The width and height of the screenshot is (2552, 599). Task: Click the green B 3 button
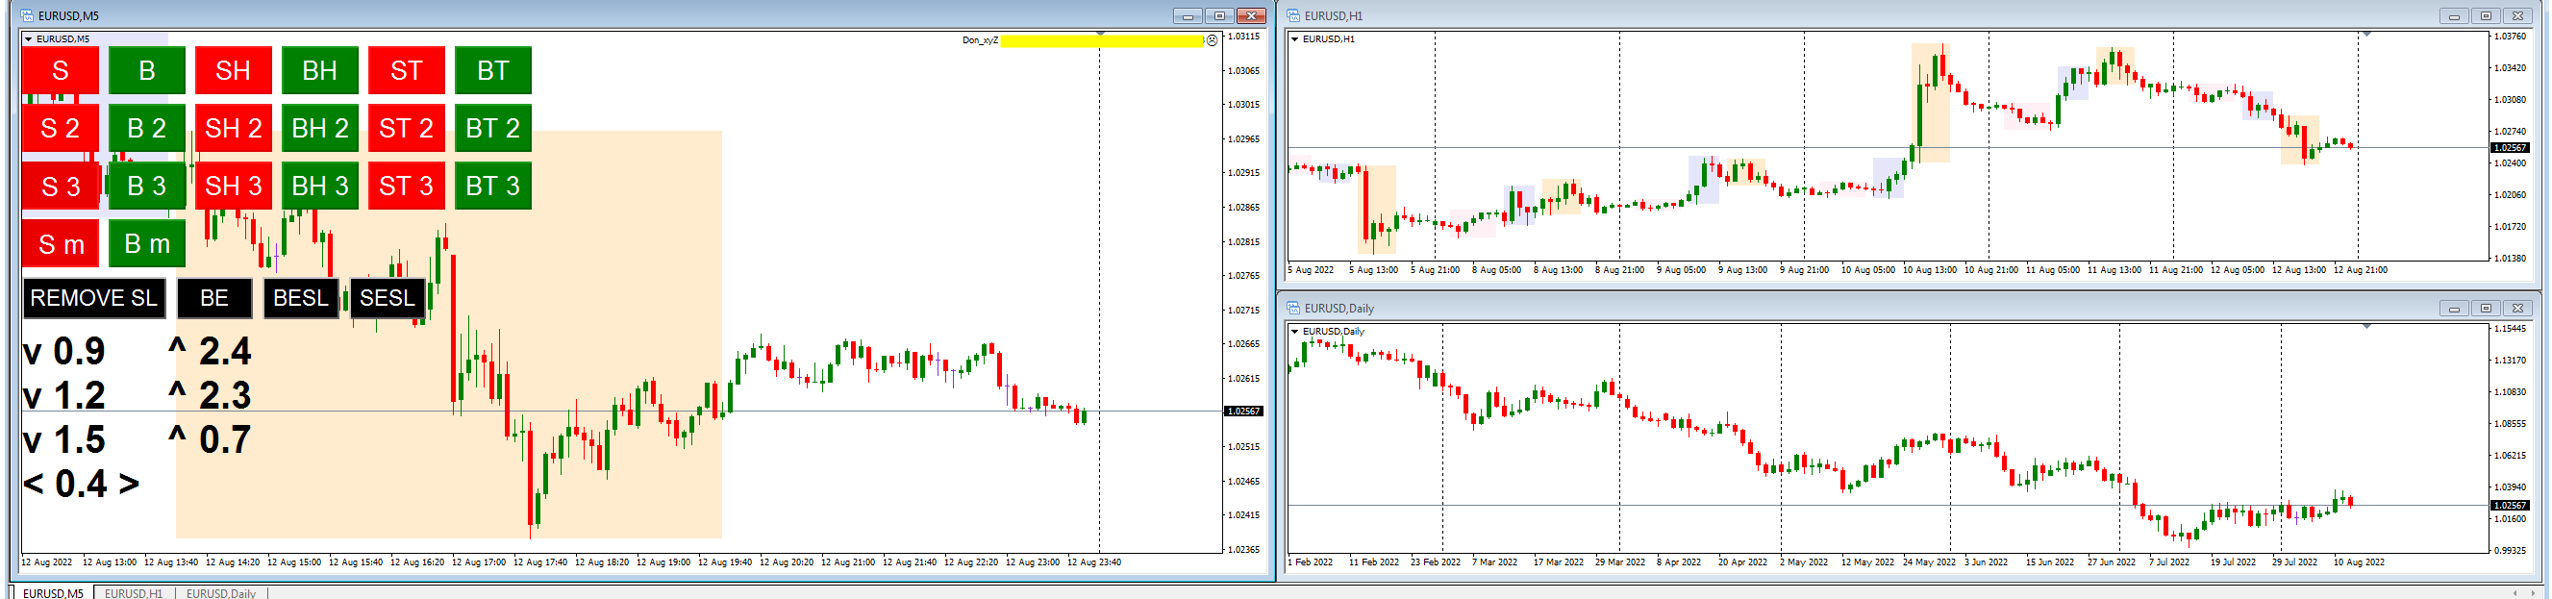coord(146,187)
